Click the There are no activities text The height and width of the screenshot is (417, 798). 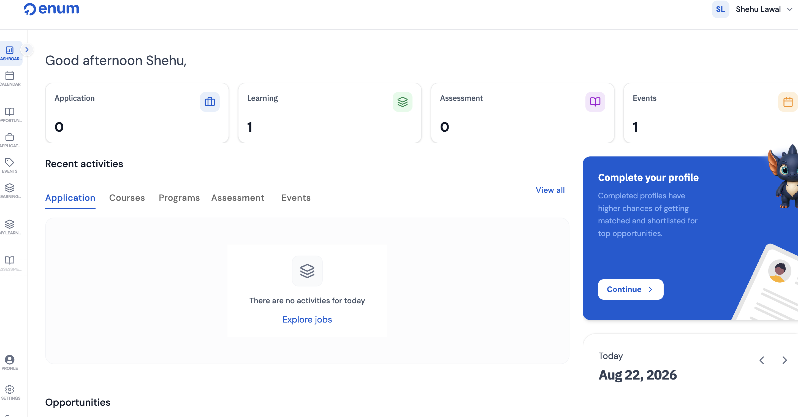tap(307, 300)
